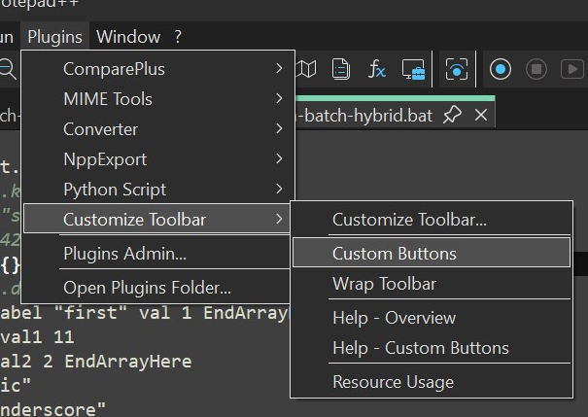588x417 pixels.
Task: Click the macro Playback button
Action: coord(570,69)
